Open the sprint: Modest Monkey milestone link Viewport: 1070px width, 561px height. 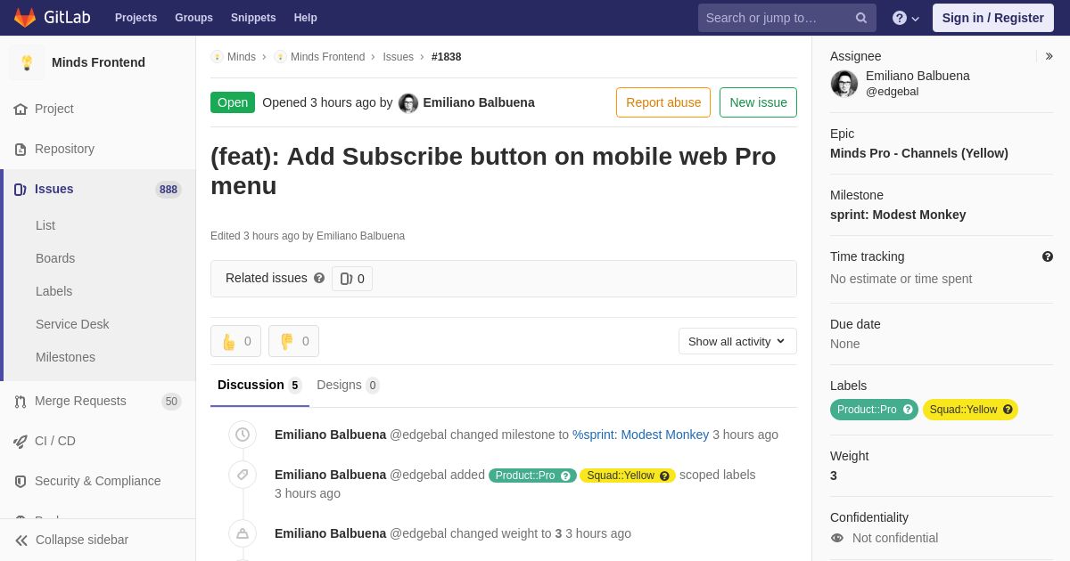tap(641, 435)
